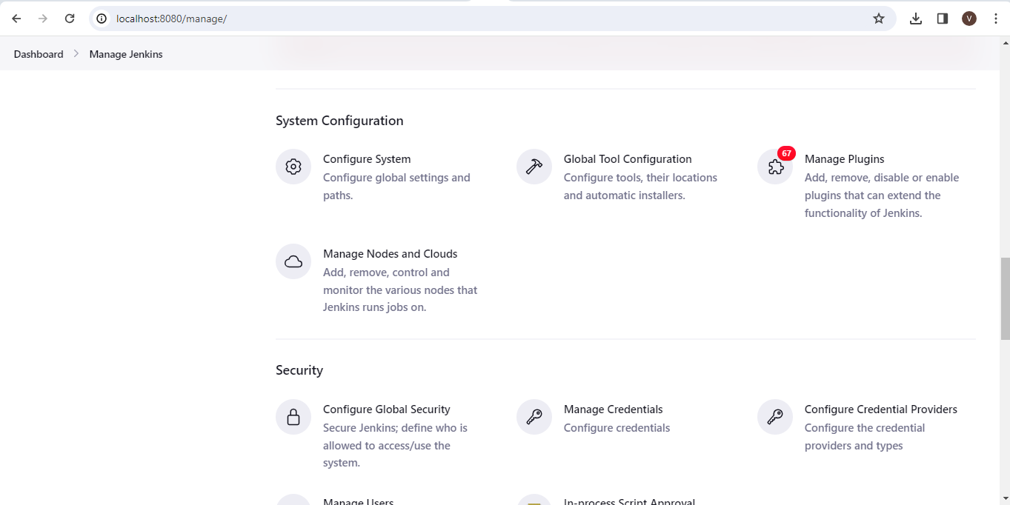Open the Manage Nodes and Clouds cloud icon

(x=293, y=261)
